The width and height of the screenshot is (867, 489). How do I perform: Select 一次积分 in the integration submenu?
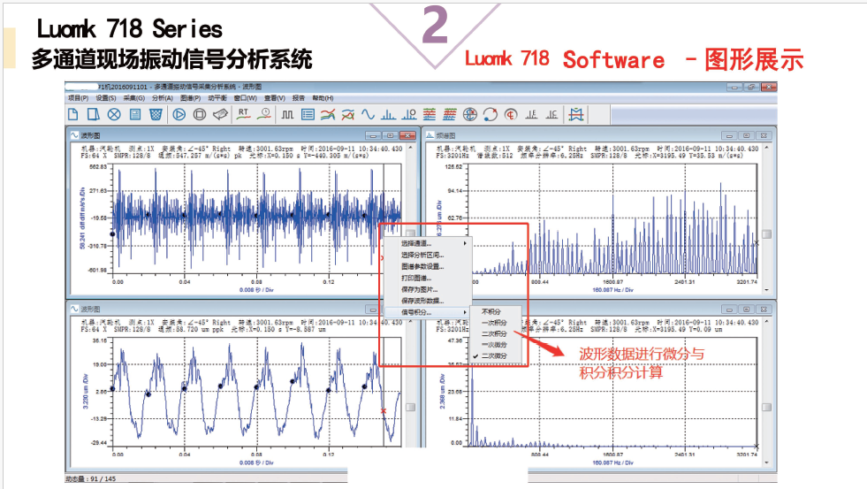[496, 323]
